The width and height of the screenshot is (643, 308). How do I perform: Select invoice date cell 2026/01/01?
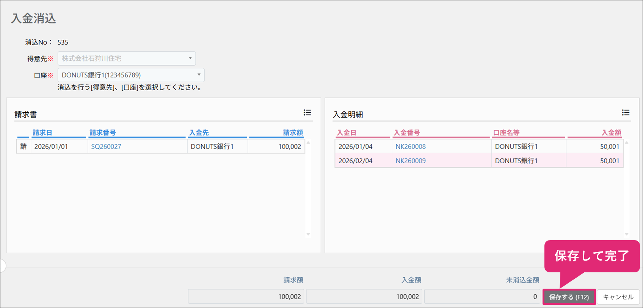click(59, 146)
